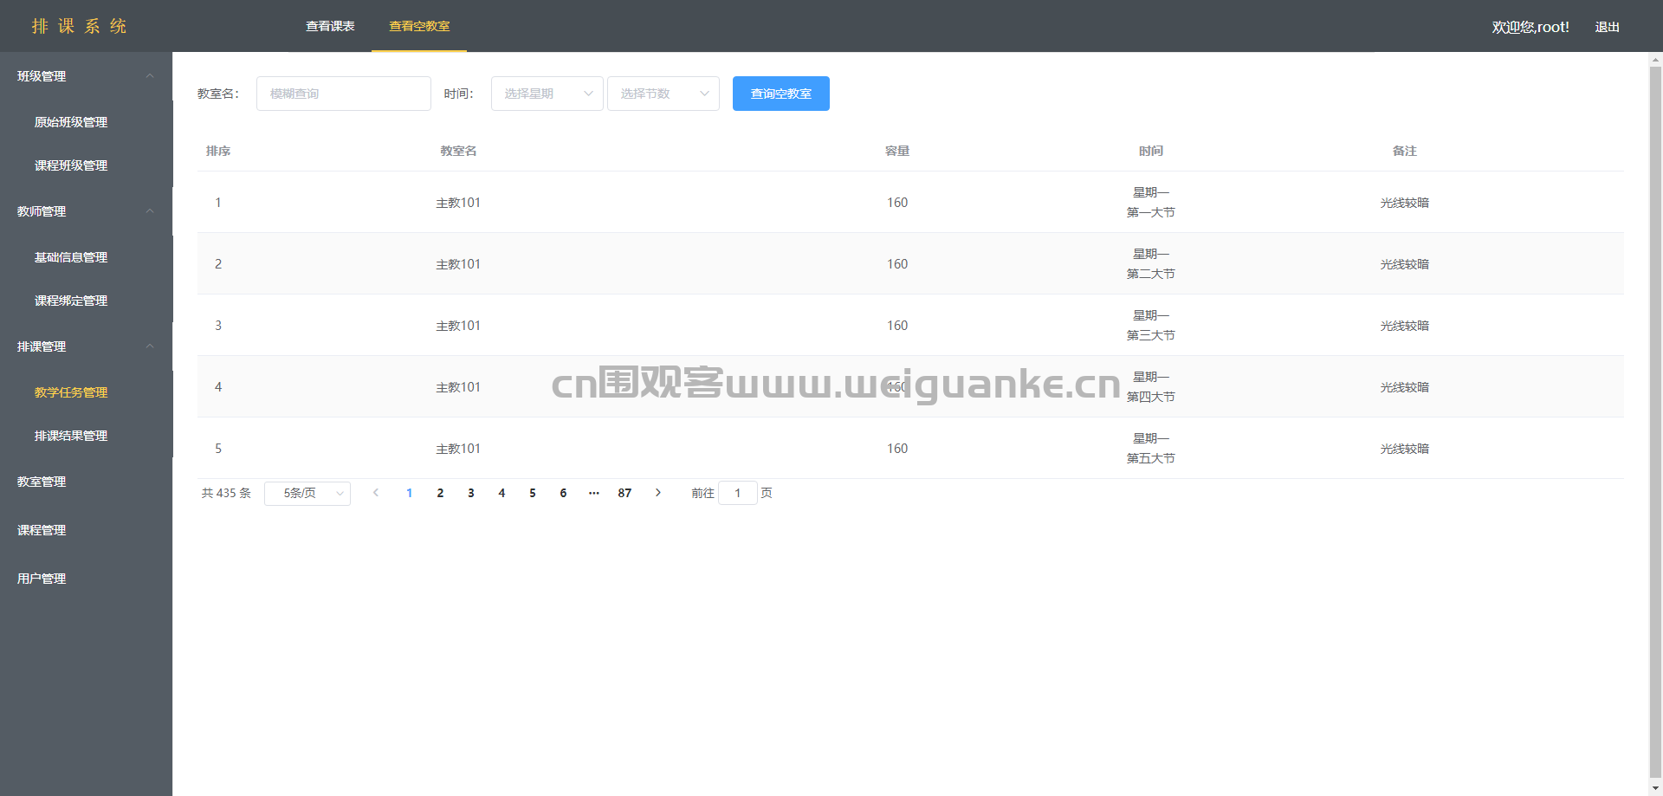
Task: Click the vertical scrollbar thumb
Action: click(x=1655, y=423)
